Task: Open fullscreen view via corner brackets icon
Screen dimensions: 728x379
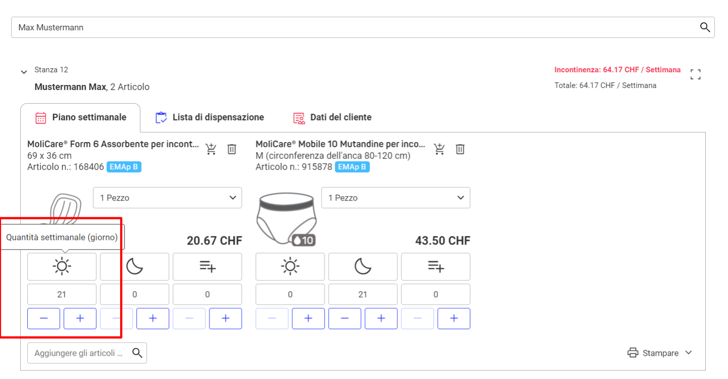Action: pyautogui.click(x=695, y=75)
